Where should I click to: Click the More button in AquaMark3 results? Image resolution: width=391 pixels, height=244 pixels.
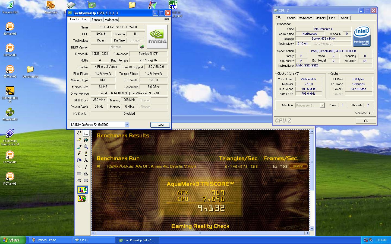(x=298, y=166)
